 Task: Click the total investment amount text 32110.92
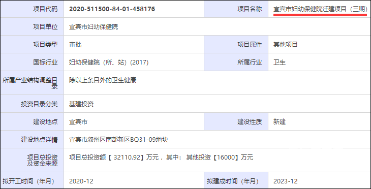tap(127, 157)
